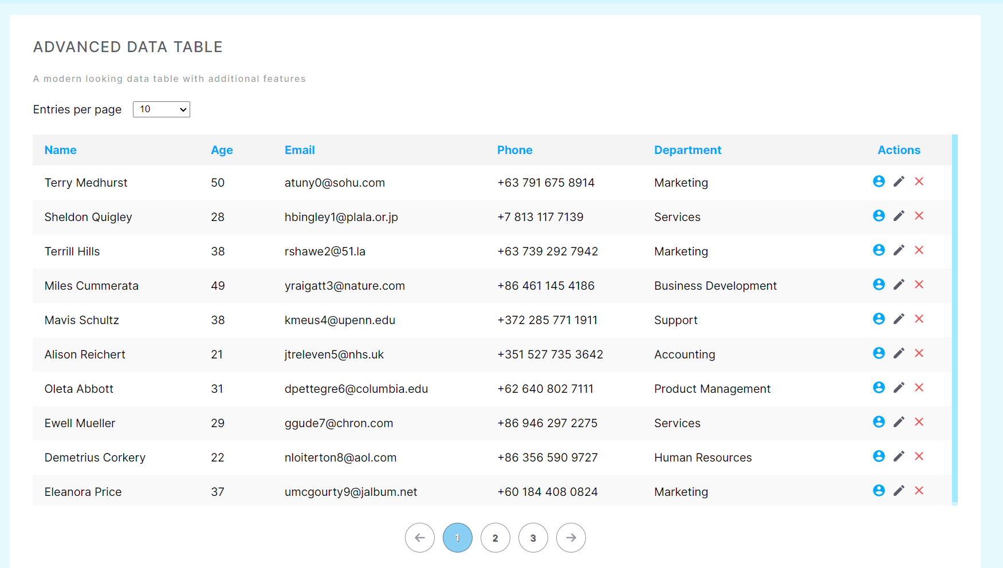
Task: Edit Ewell Mueller's record
Action: (899, 422)
